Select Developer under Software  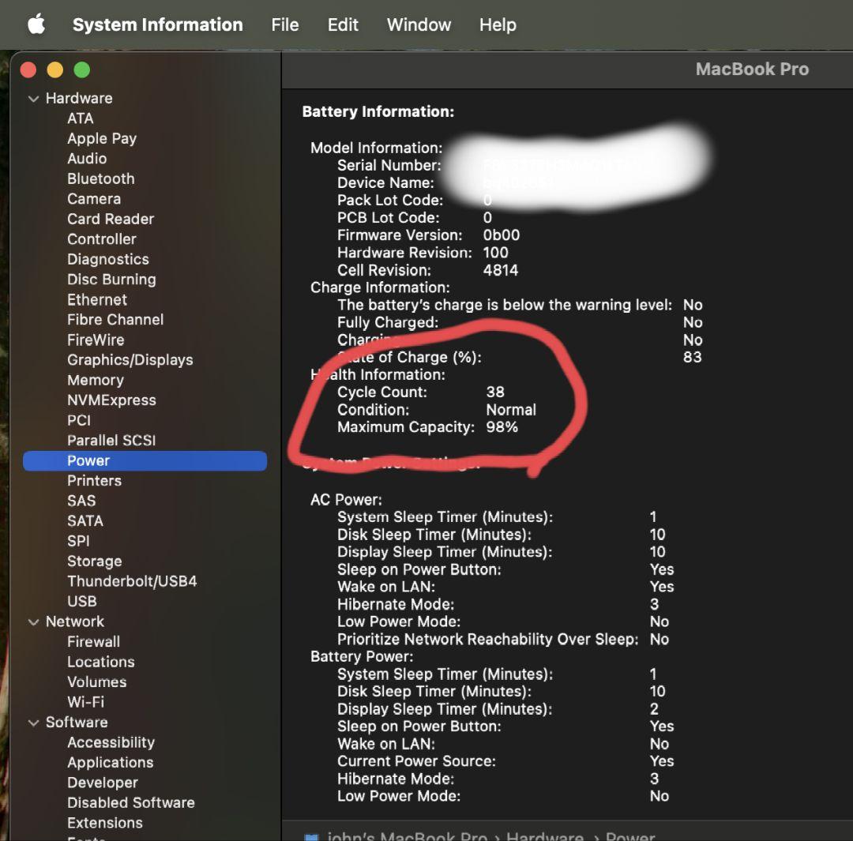pos(102,783)
